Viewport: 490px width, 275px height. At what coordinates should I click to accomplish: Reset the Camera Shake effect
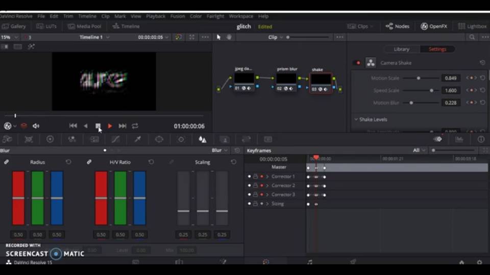tap(482, 63)
